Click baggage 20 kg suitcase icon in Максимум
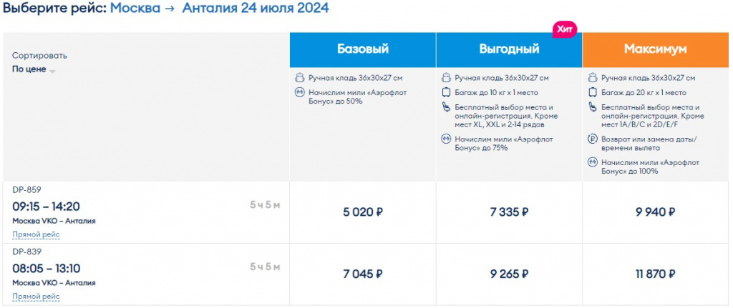733x308 pixels. tap(593, 92)
